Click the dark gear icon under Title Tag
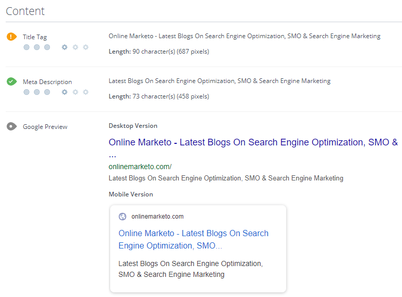Image resolution: width=402 pixels, height=297 pixels. pos(64,47)
